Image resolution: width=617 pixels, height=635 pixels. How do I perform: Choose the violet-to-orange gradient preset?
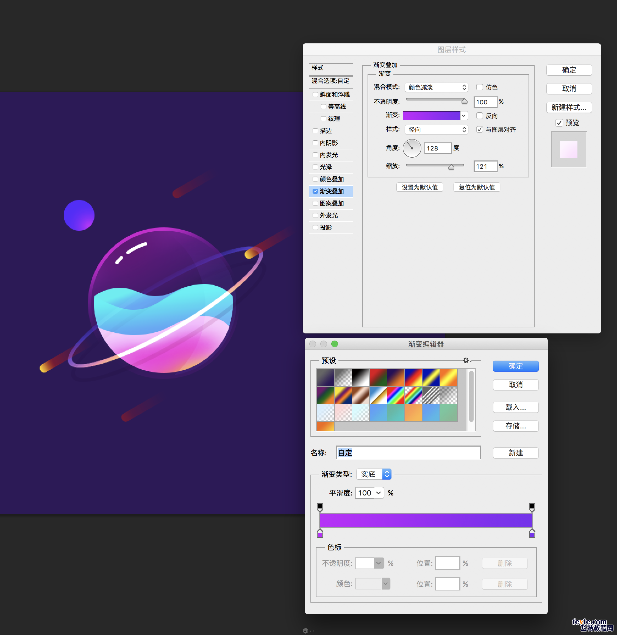[x=396, y=377]
